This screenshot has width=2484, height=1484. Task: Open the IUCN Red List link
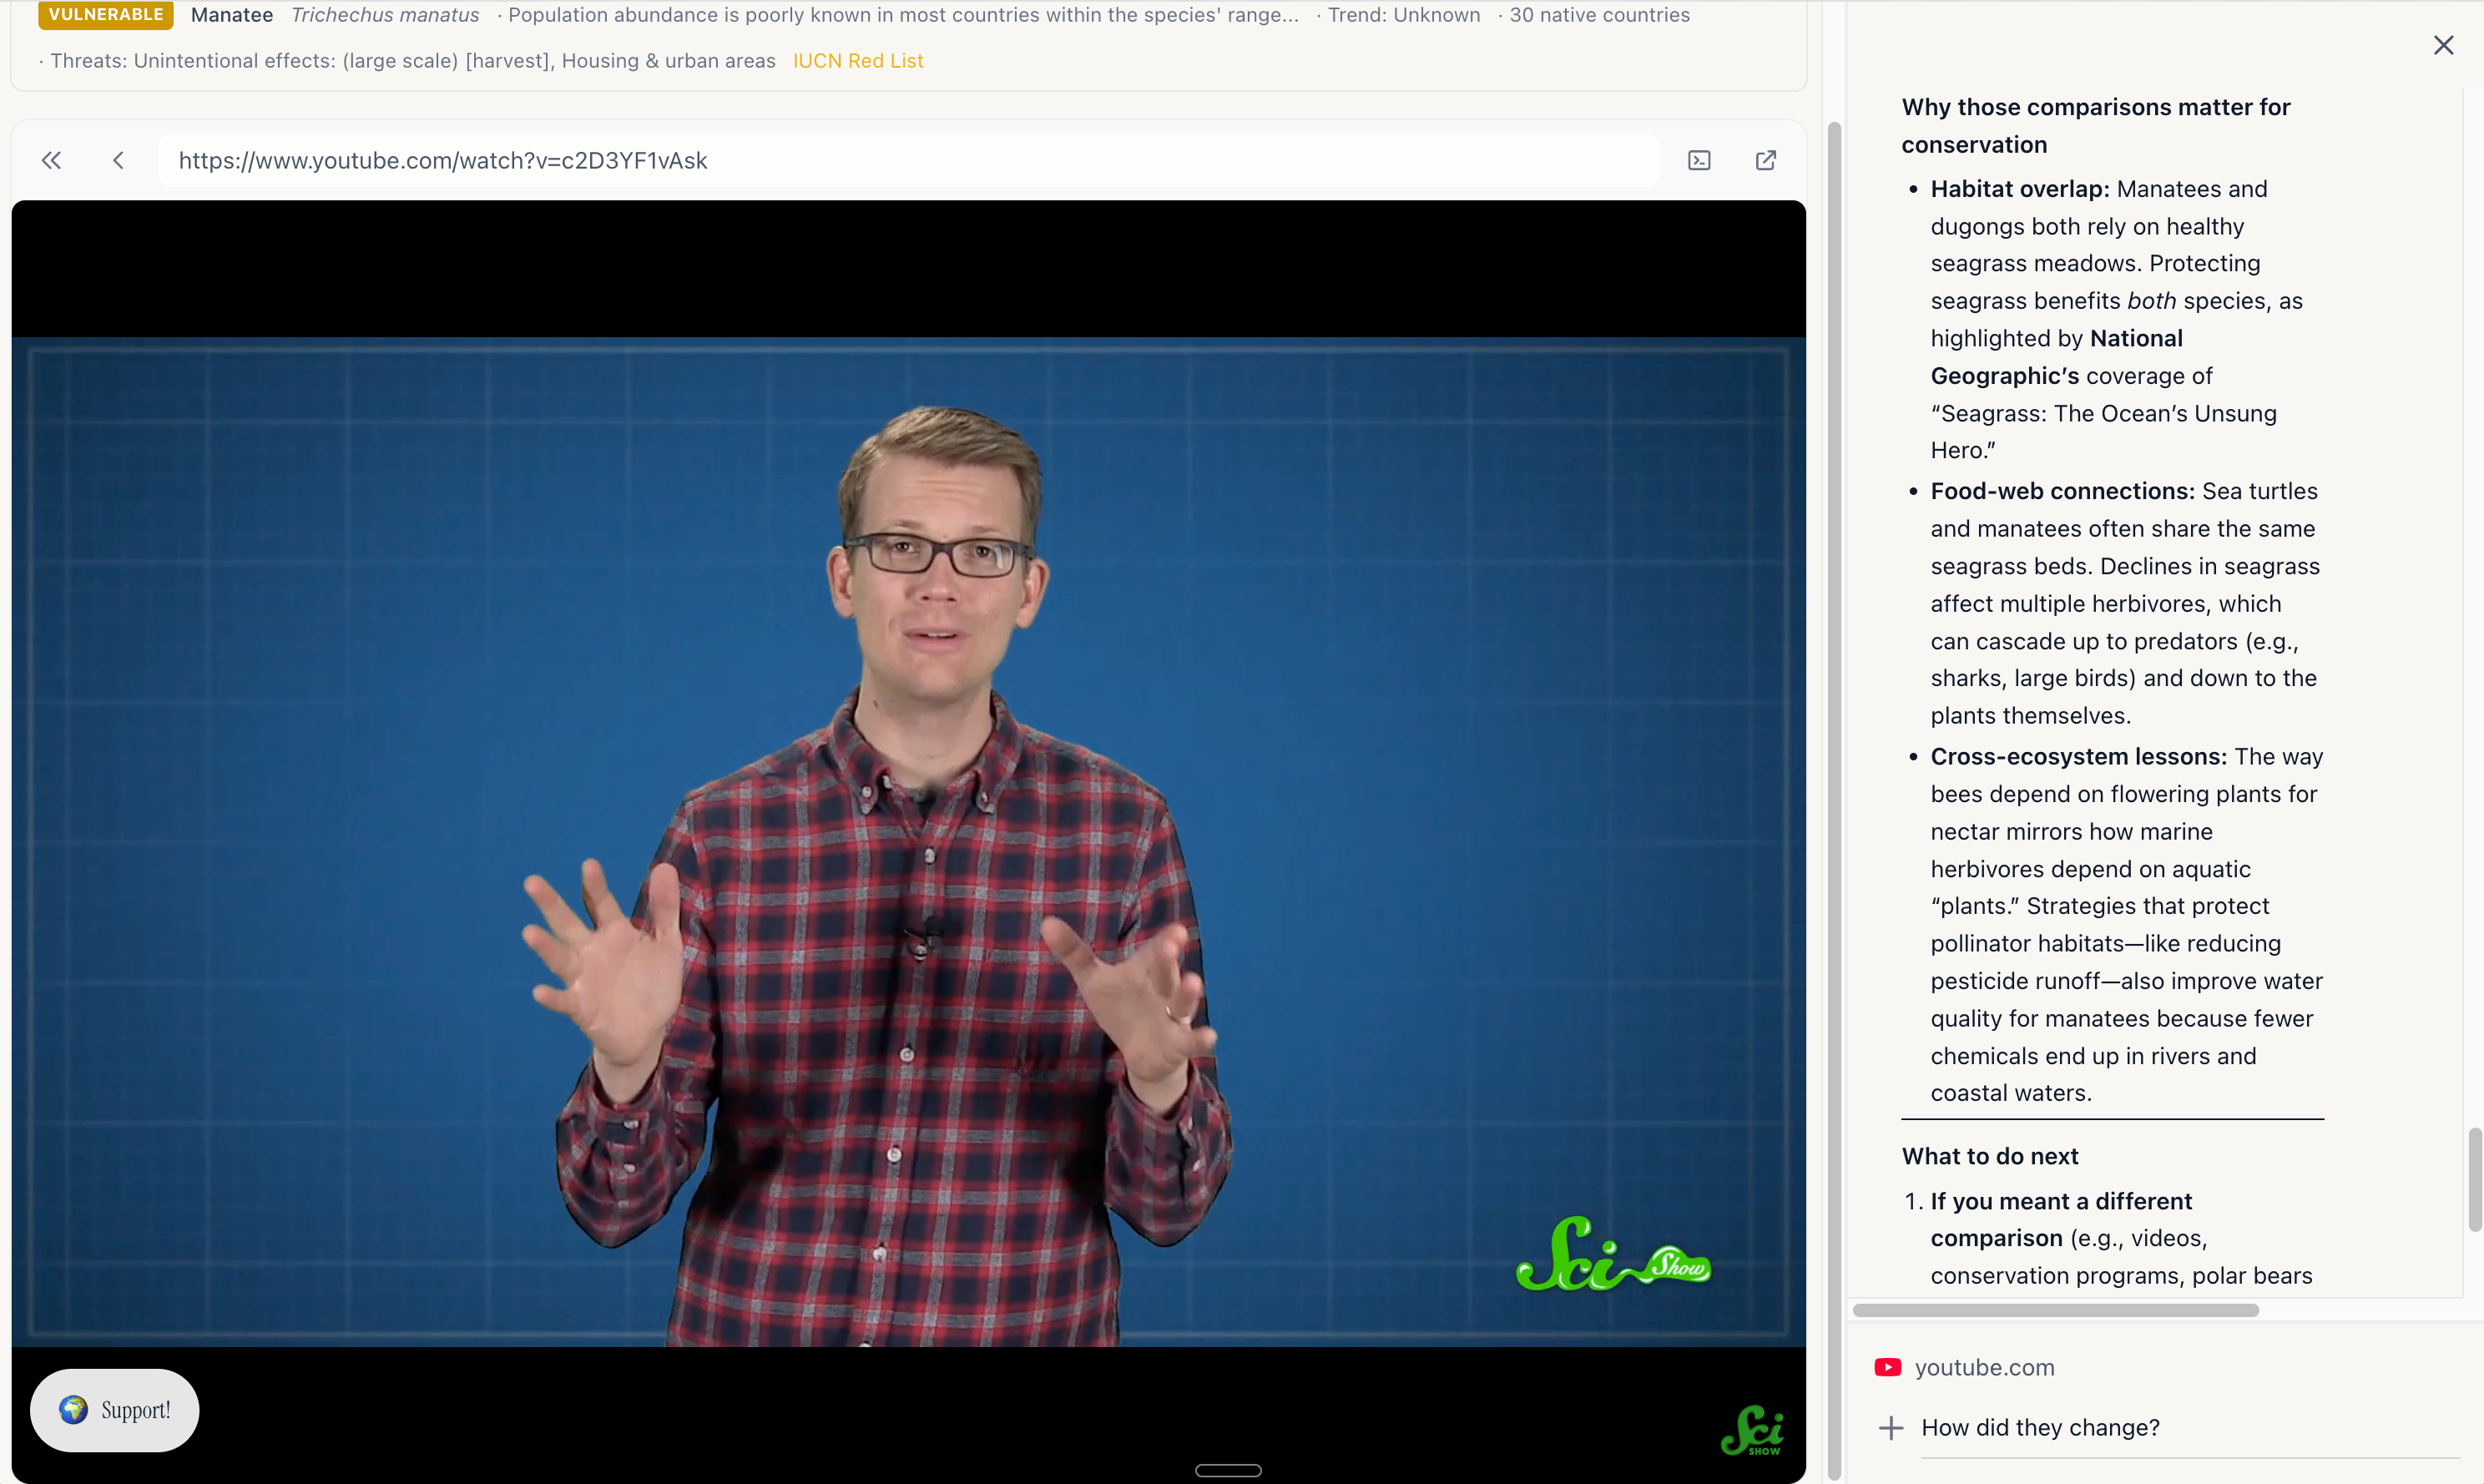[x=857, y=61]
